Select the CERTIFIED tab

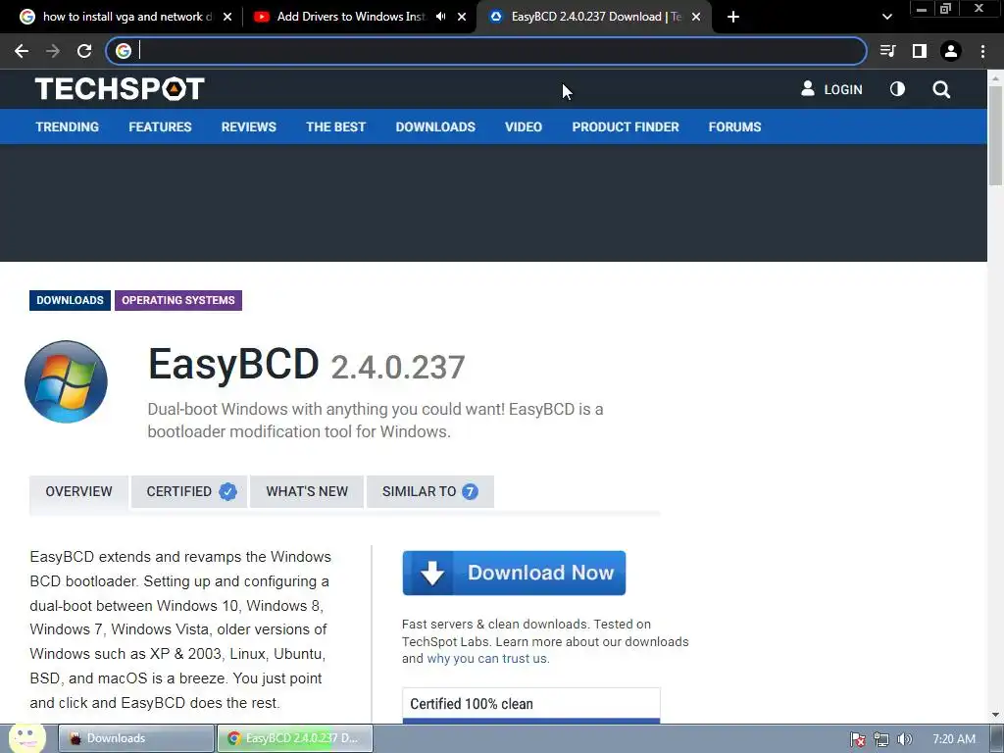(x=189, y=492)
